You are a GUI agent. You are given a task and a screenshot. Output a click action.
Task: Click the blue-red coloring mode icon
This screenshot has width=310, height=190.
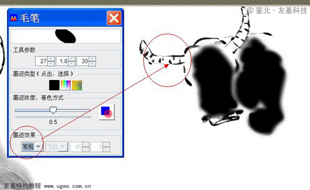tap(107, 112)
